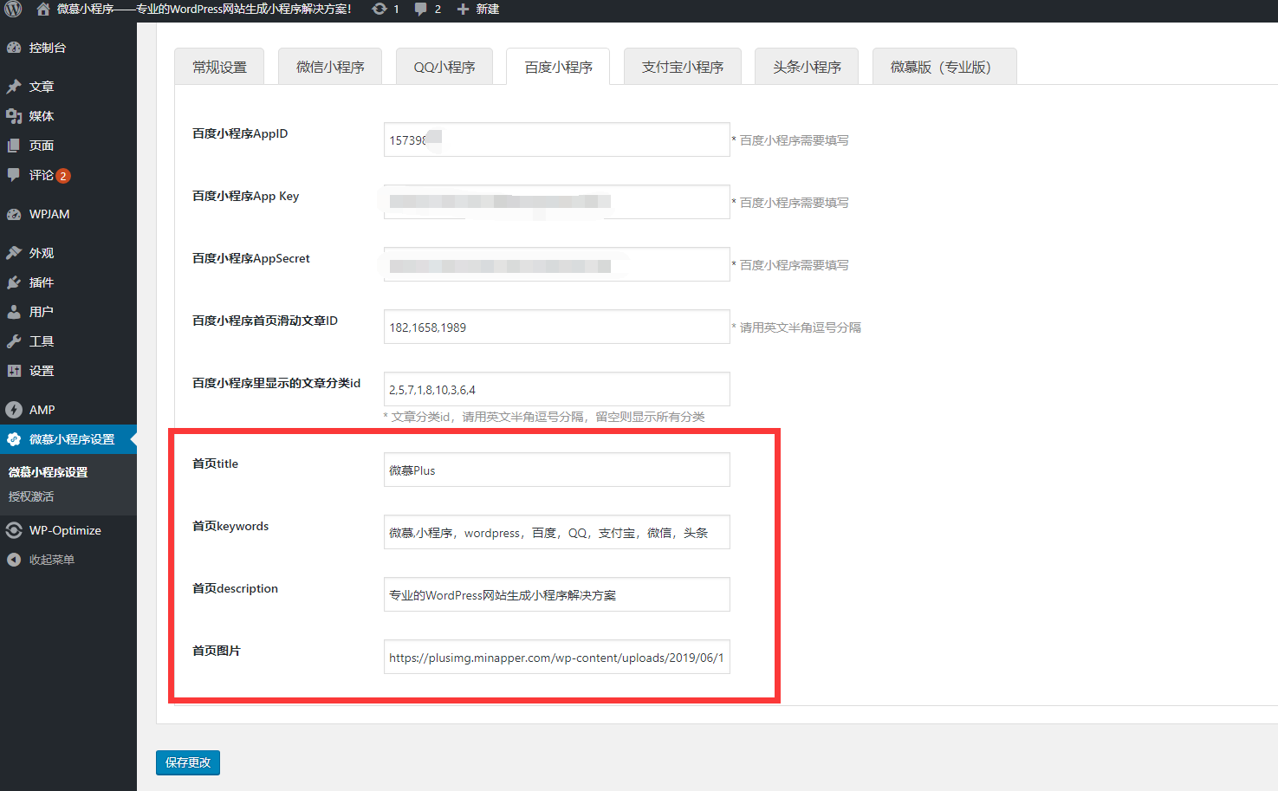Click the WordPress logo icon

pos(13,10)
